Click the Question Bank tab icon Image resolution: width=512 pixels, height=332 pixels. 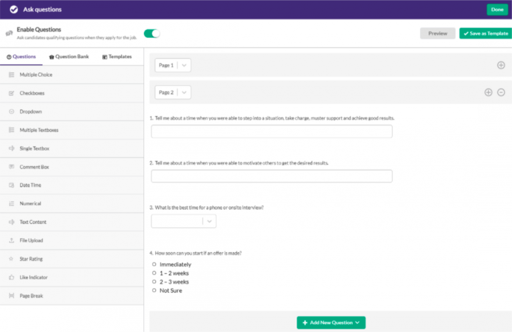pyautogui.click(x=51, y=57)
